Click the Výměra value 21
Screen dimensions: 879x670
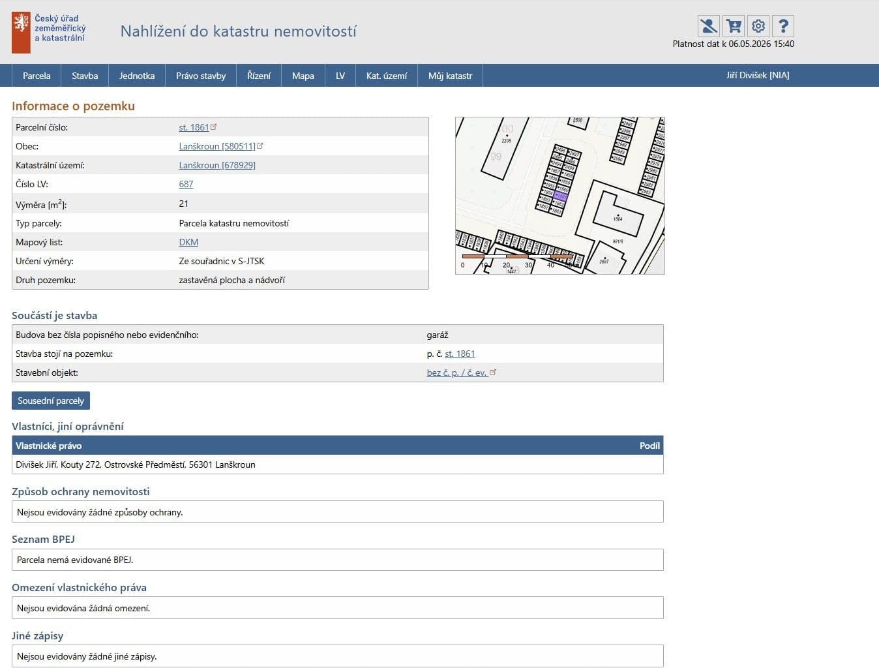pyautogui.click(x=184, y=204)
